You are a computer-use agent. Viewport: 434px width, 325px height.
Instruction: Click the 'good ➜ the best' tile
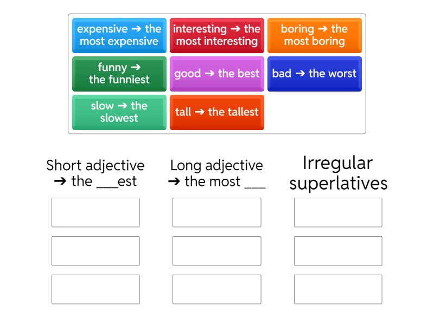tap(217, 74)
